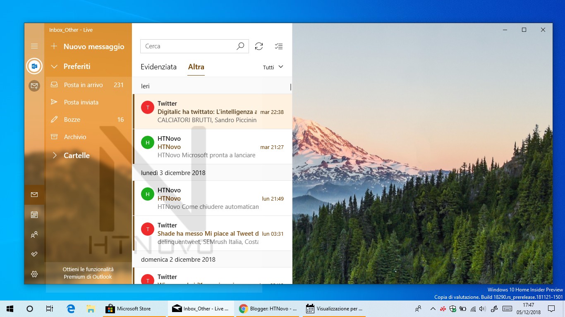Open Mail settings gear icon
Image resolution: width=565 pixels, height=317 pixels.
pyautogui.click(x=34, y=274)
